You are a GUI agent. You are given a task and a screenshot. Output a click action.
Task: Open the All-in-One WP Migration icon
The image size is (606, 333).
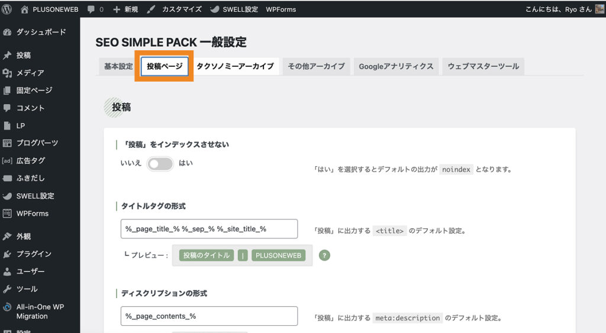coord(7,307)
